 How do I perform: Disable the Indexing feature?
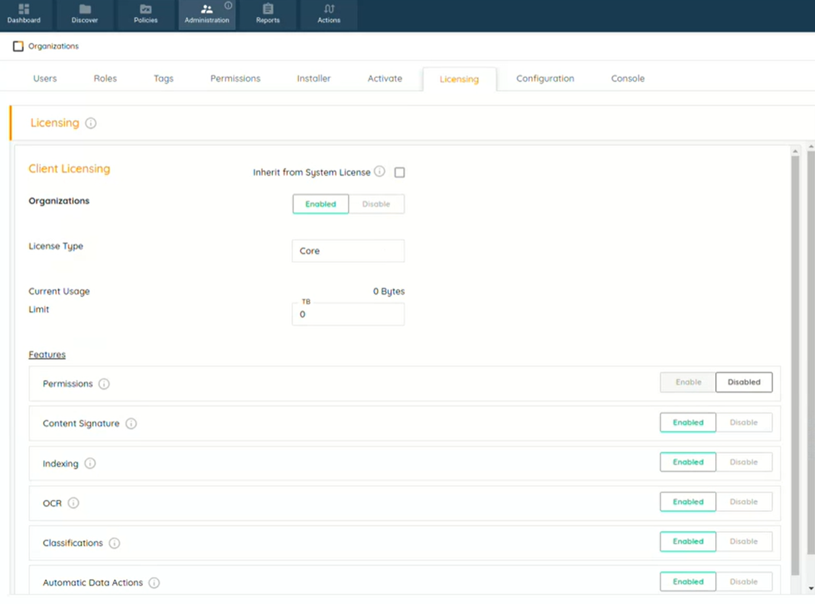743,462
